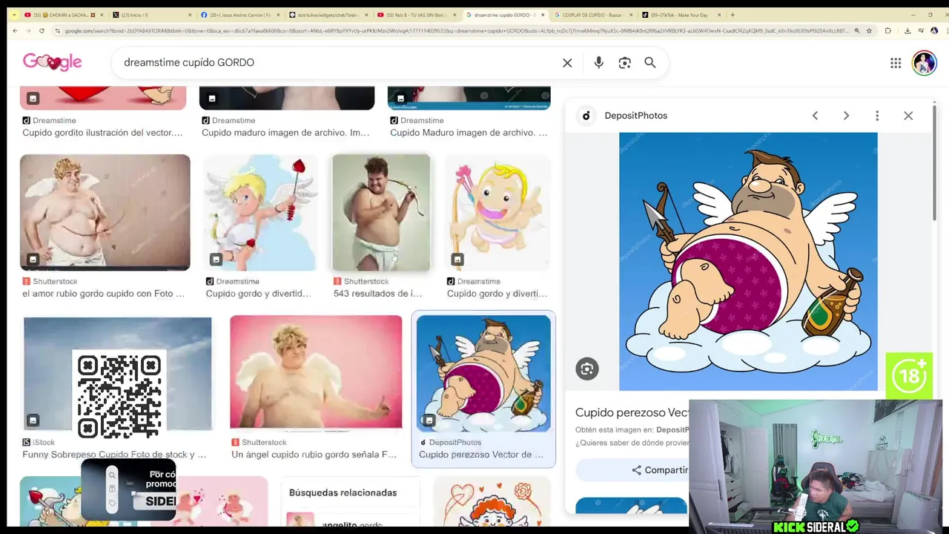Click 'Cupido maduro imagen de archivo' Dreamstime caption
The height and width of the screenshot is (534, 949).
pos(285,133)
